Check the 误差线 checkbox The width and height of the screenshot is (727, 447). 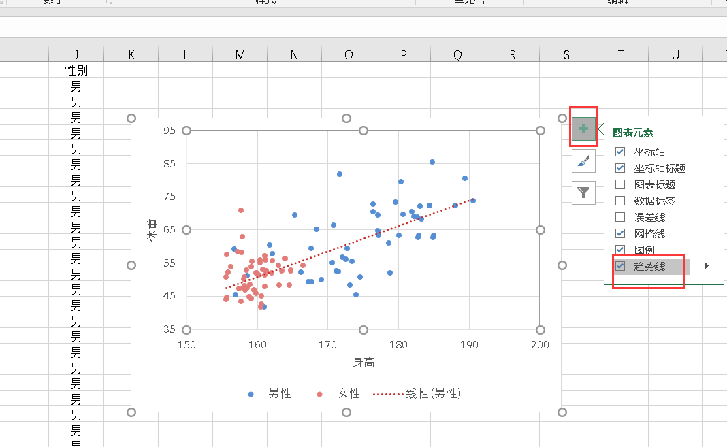(x=619, y=217)
